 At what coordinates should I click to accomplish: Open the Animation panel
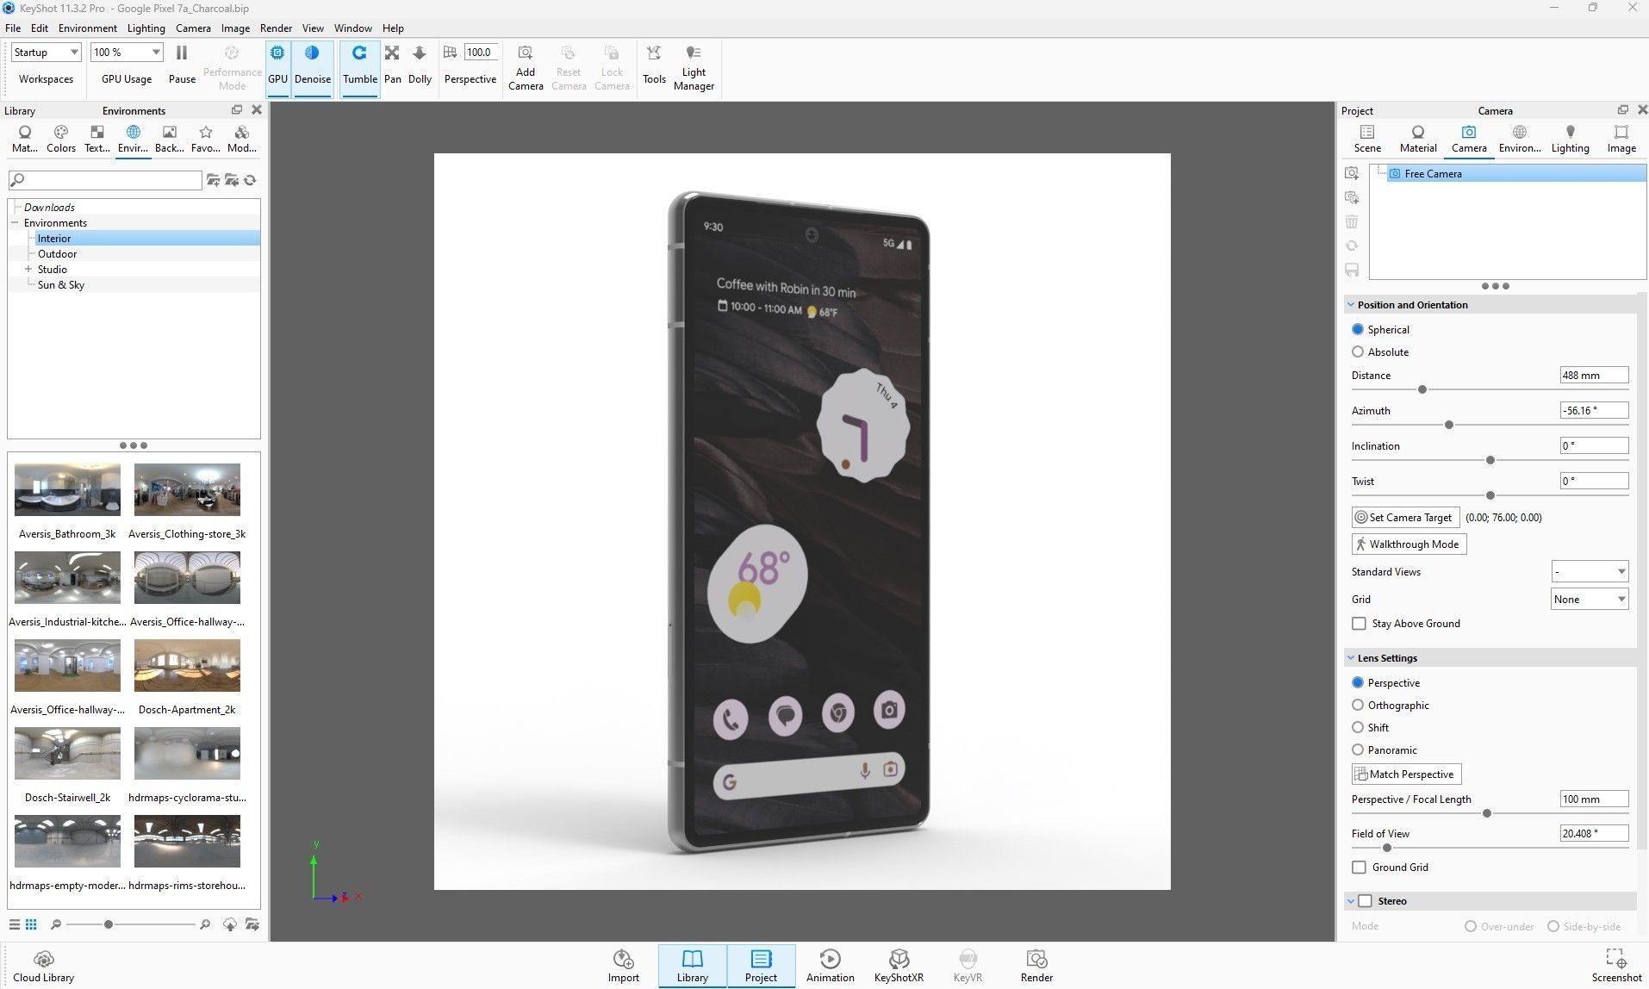pos(830,966)
